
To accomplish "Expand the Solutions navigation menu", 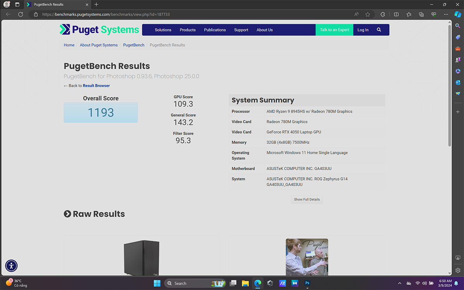I will [x=163, y=30].
